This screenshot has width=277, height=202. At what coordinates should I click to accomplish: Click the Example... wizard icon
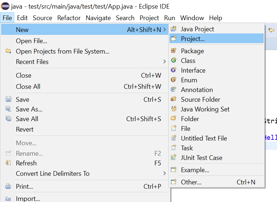173,170
